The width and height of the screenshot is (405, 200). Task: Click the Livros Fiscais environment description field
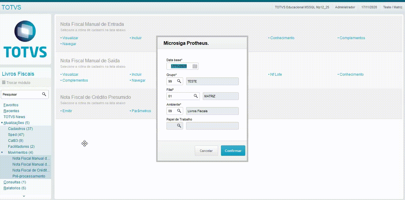[x=212, y=111]
